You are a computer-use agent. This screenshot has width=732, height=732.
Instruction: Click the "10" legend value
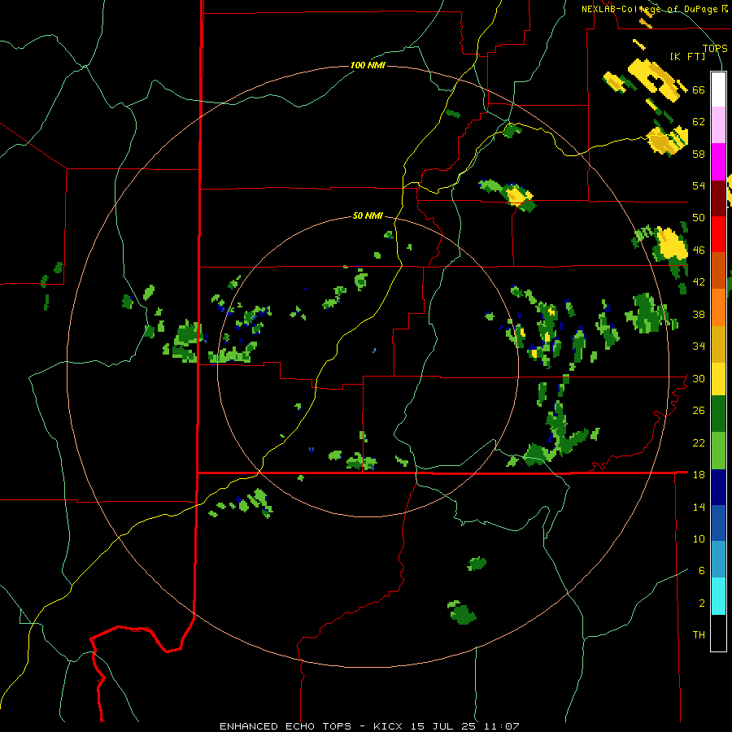pos(699,539)
